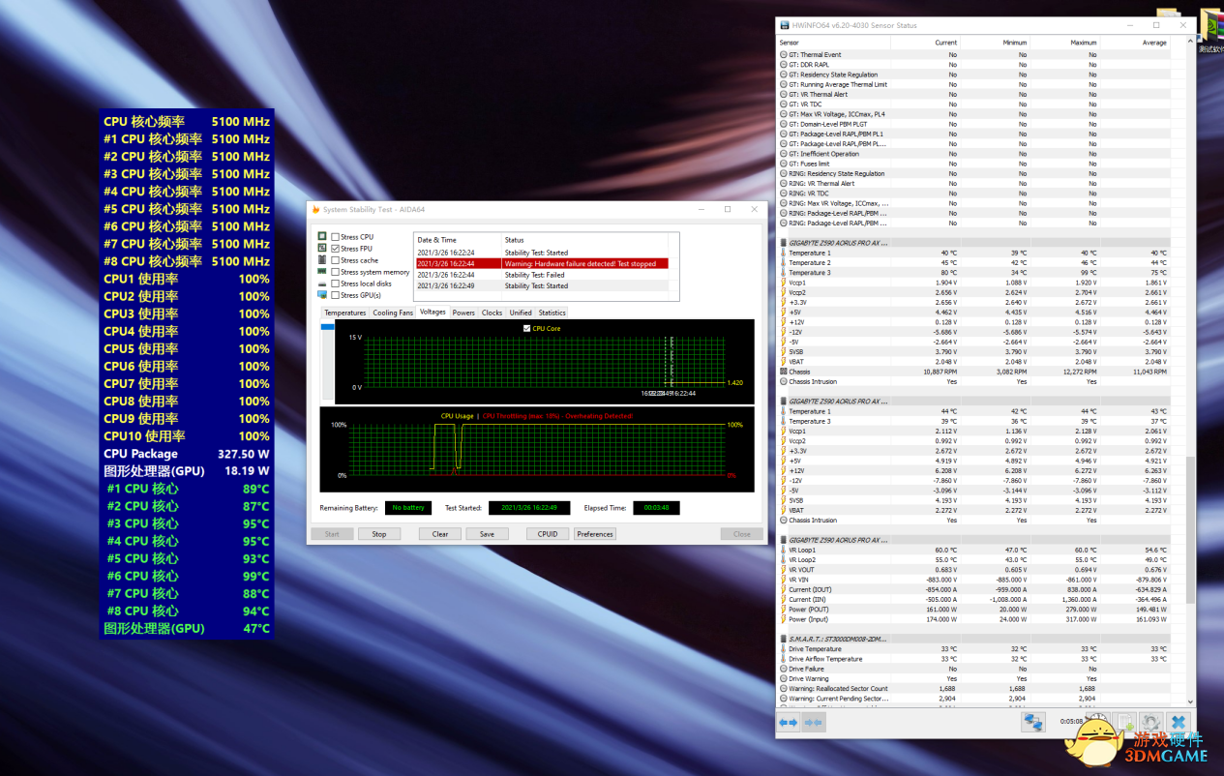Open the Clocks tab
1224x776 pixels.
493,313
